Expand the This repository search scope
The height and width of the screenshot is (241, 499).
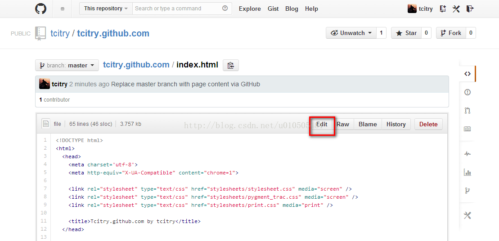106,9
